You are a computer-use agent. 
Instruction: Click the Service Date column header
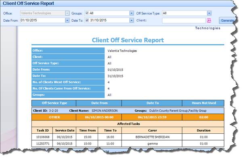[65, 130]
